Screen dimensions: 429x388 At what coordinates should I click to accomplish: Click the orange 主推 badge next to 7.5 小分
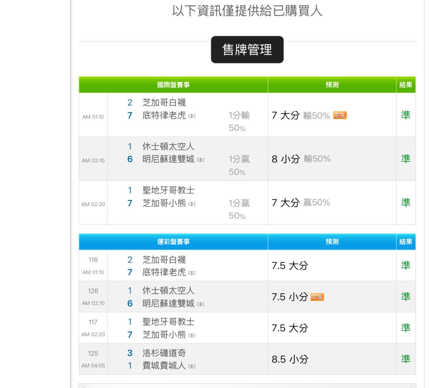coord(317,297)
